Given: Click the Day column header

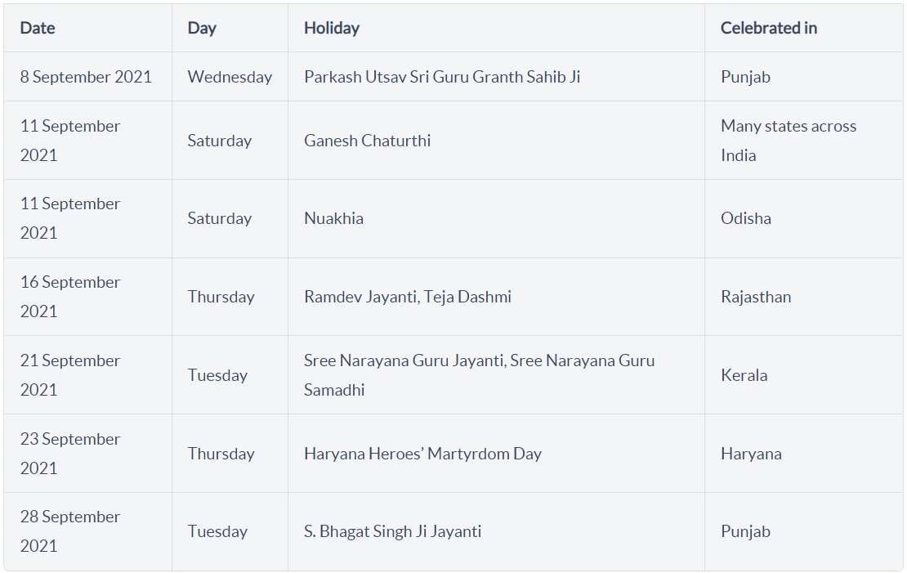Looking at the screenshot, I should tap(202, 28).
